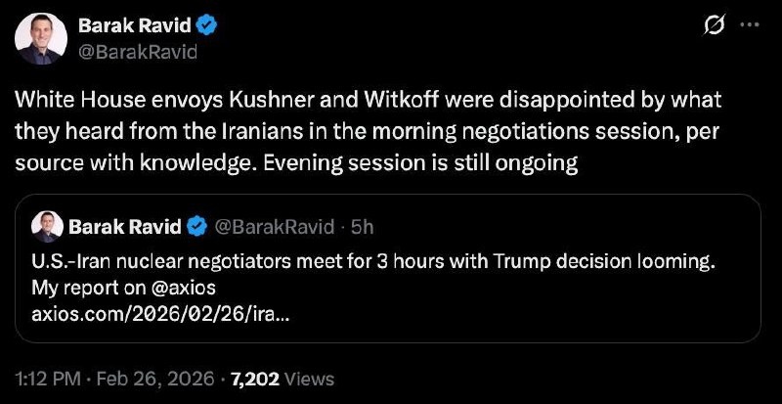This screenshot has height=404, width=782.
Task: Click the small avatar in the quoted tweet
Action: (47, 227)
